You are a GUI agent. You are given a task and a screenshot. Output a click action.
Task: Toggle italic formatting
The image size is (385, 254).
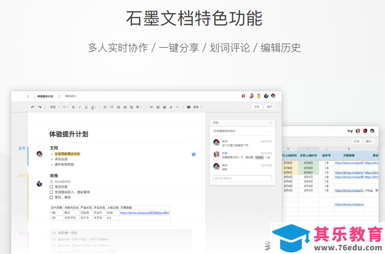coord(80,107)
